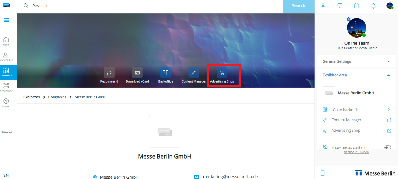Open the hamburger menu icon

(x=6, y=20)
